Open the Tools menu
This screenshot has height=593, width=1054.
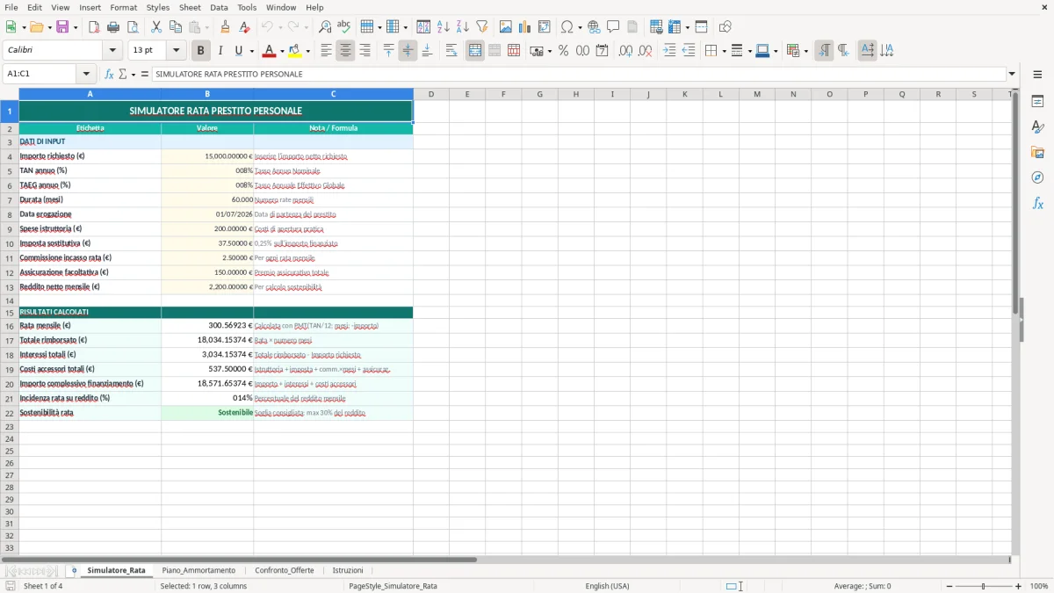[x=247, y=7]
